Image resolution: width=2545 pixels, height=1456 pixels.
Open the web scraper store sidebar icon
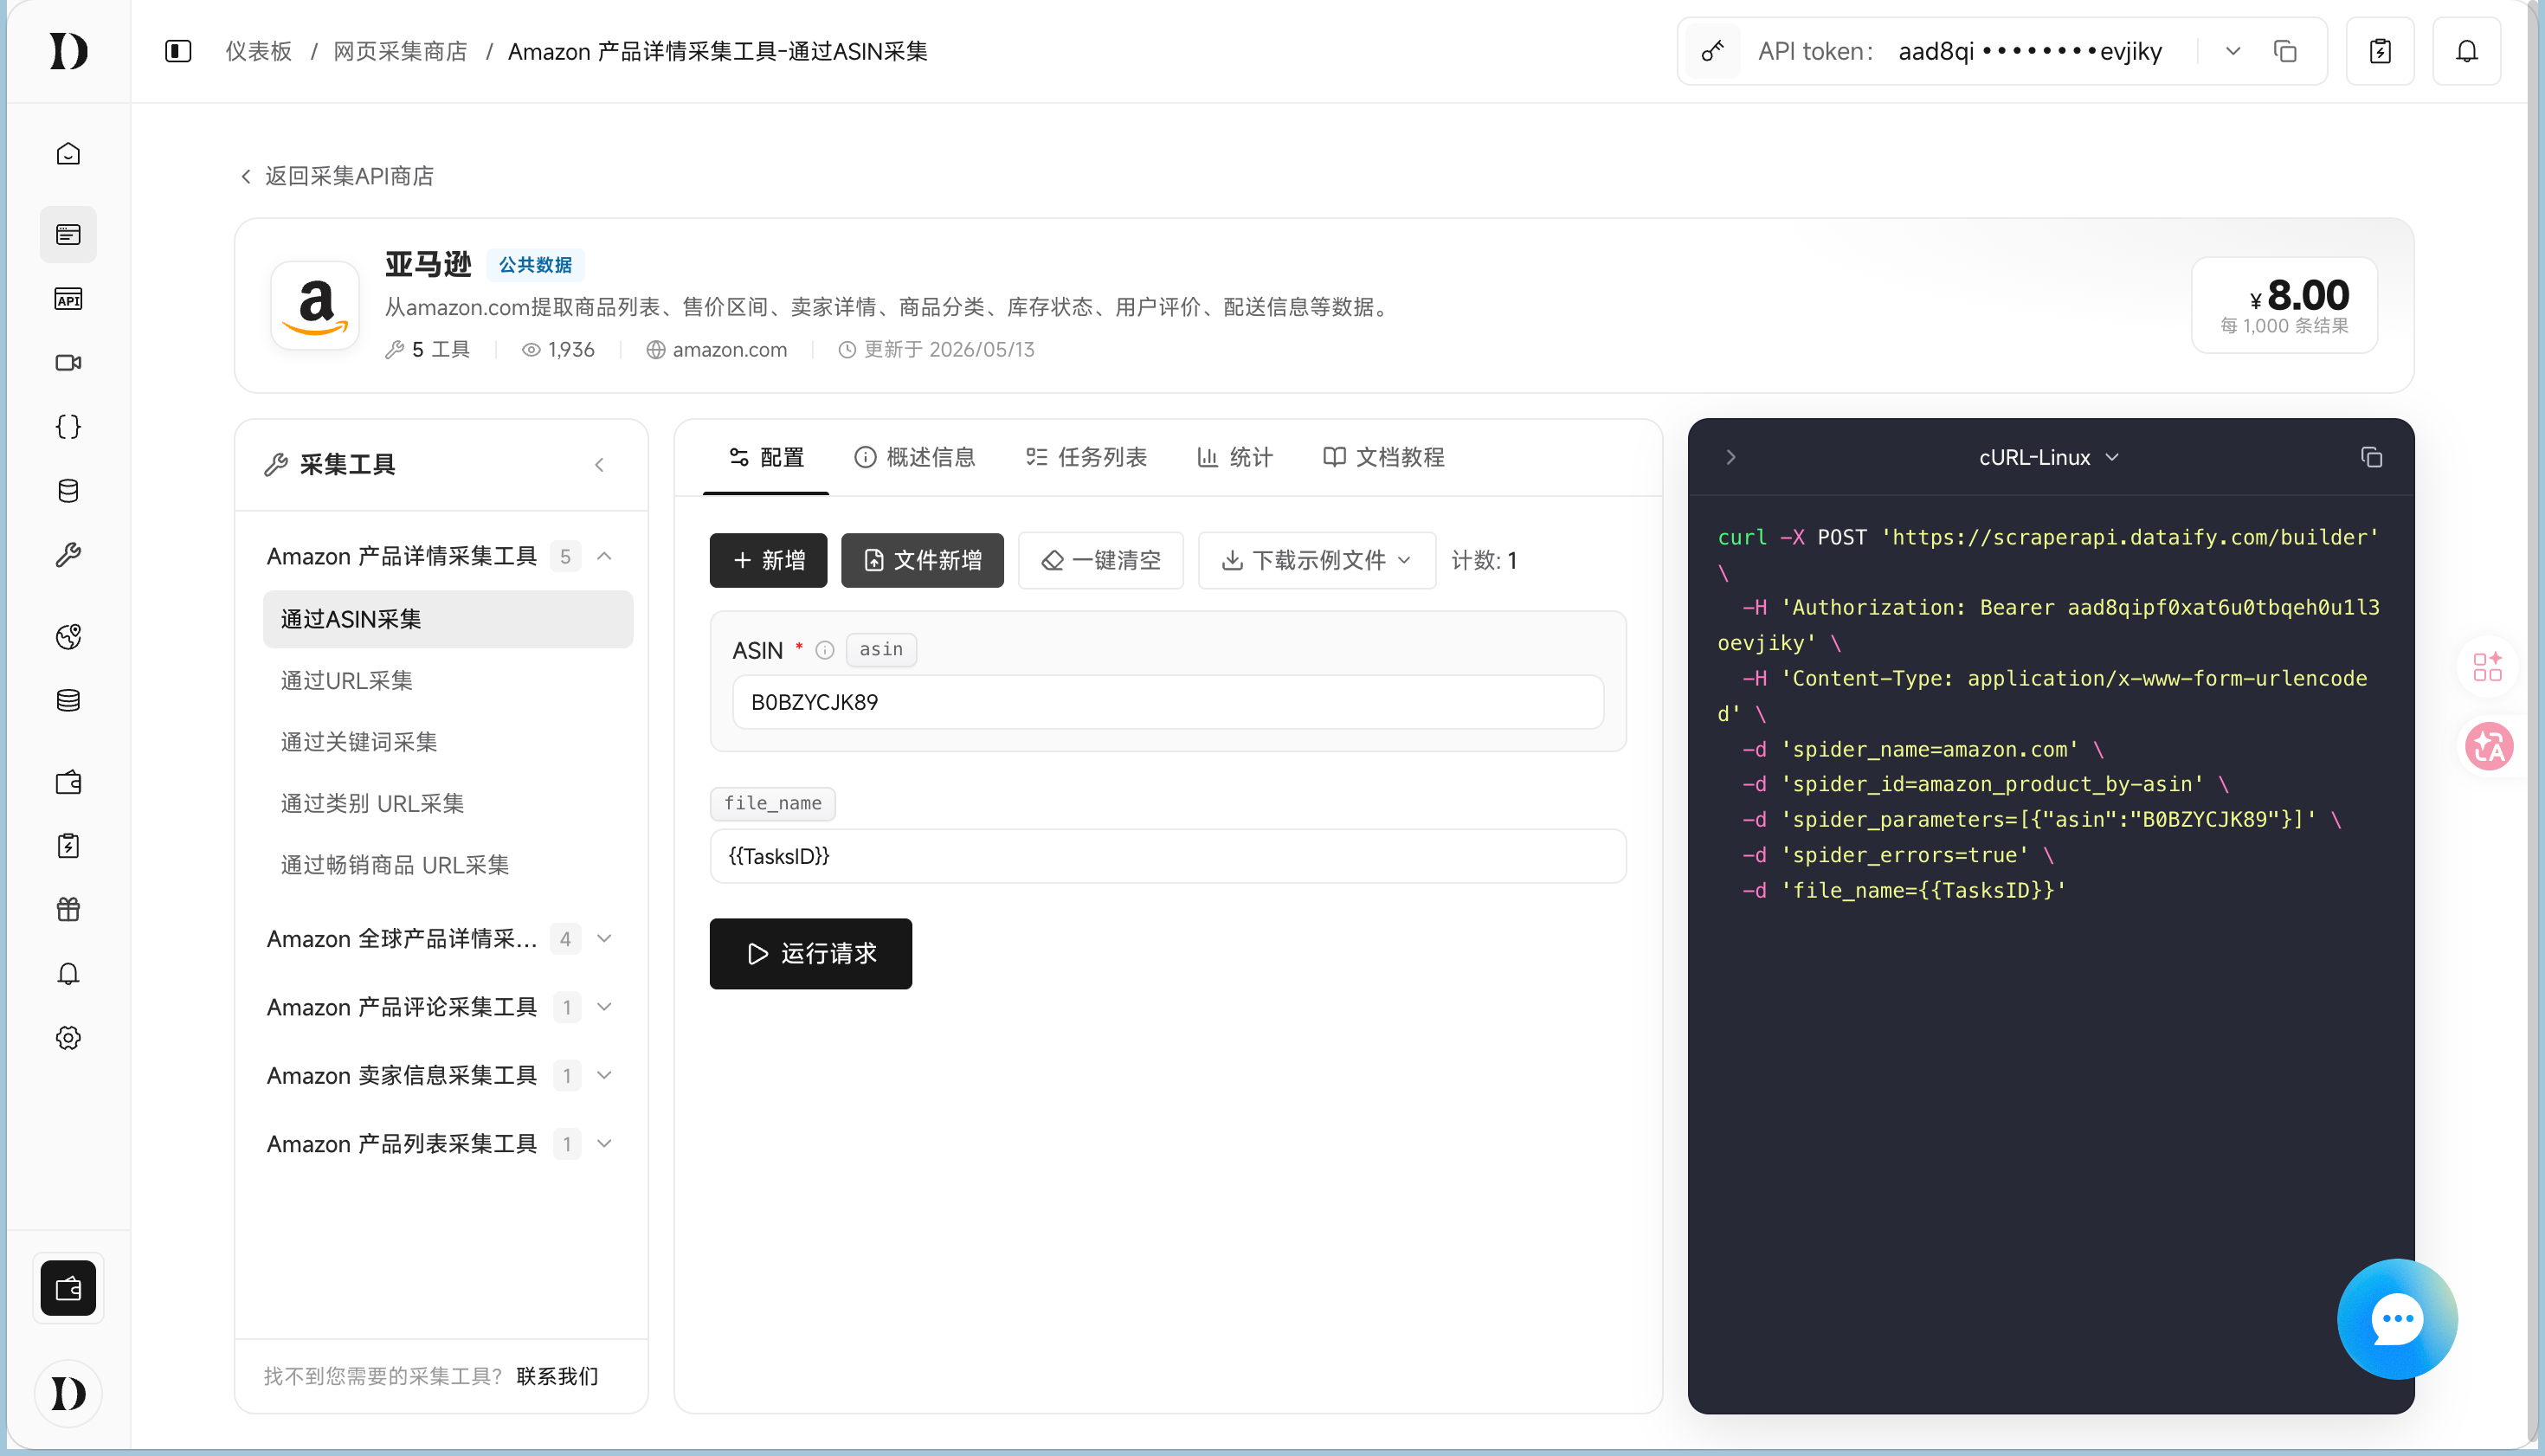tap(68, 235)
